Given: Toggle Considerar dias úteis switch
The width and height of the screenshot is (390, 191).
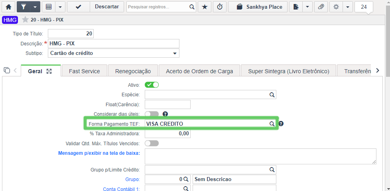Looking at the screenshot, I should pyautogui.click(x=152, y=114).
